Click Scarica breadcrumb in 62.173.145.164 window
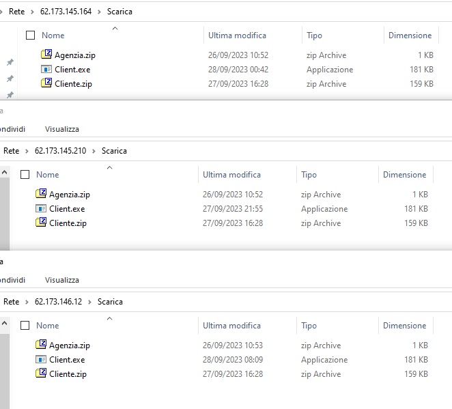 point(119,12)
